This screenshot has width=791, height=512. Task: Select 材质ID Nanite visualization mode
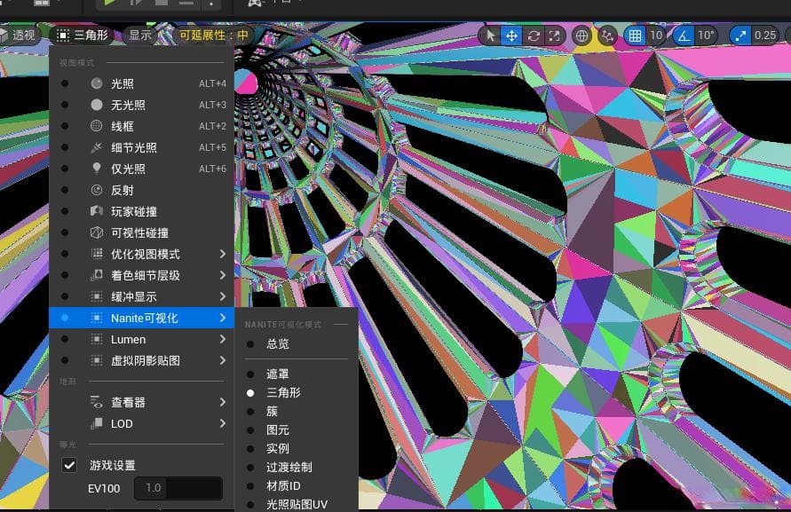[x=297, y=485]
